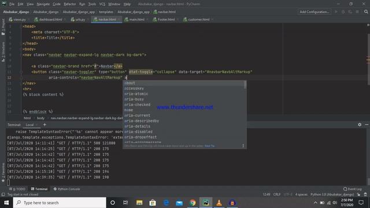The image size is (370, 208).
Task: Open the Help menu
Action: [127, 4]
